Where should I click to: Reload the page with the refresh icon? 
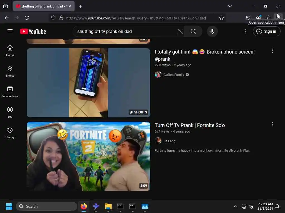point(27,18)
